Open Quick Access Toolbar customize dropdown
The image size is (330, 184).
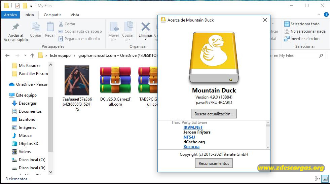pos(31,6)
